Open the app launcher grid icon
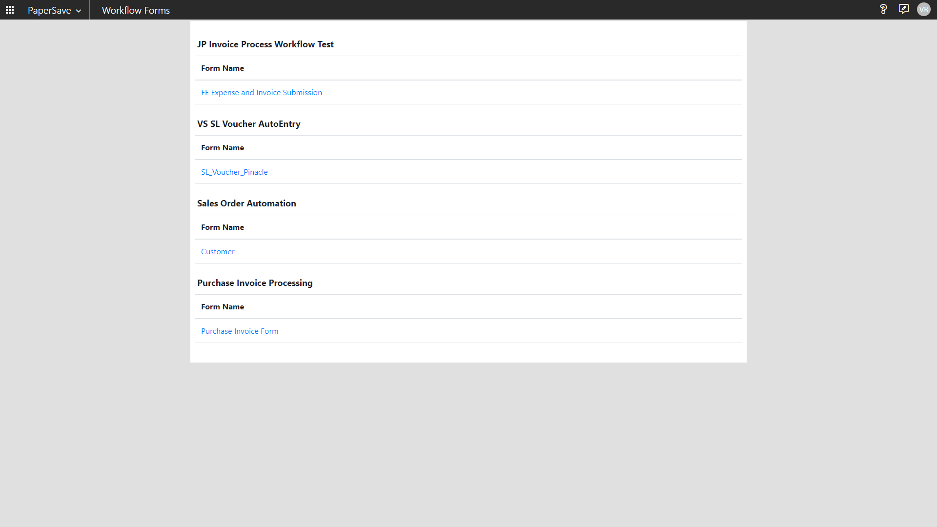The height and width of the screenshot is (527, 937). 10,10
